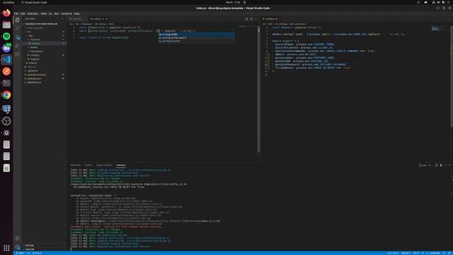Expand the Timeline section
Screen dimensions: 453x255
pyautogui.click(x=30, y=249)
